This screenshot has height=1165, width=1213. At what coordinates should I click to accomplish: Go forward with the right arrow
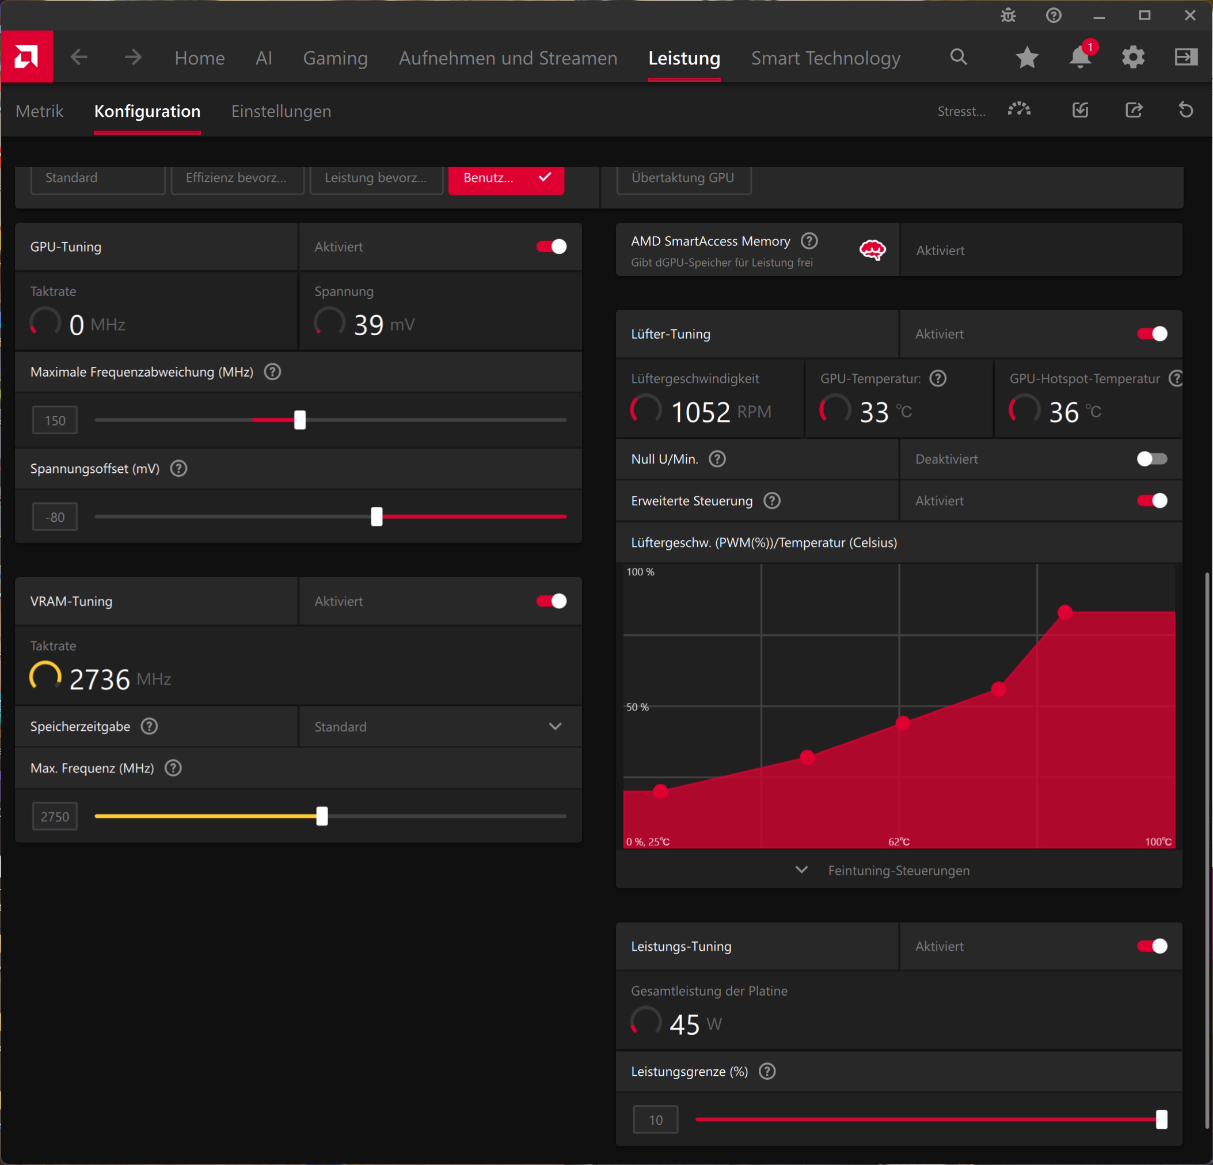click(132, 58)
